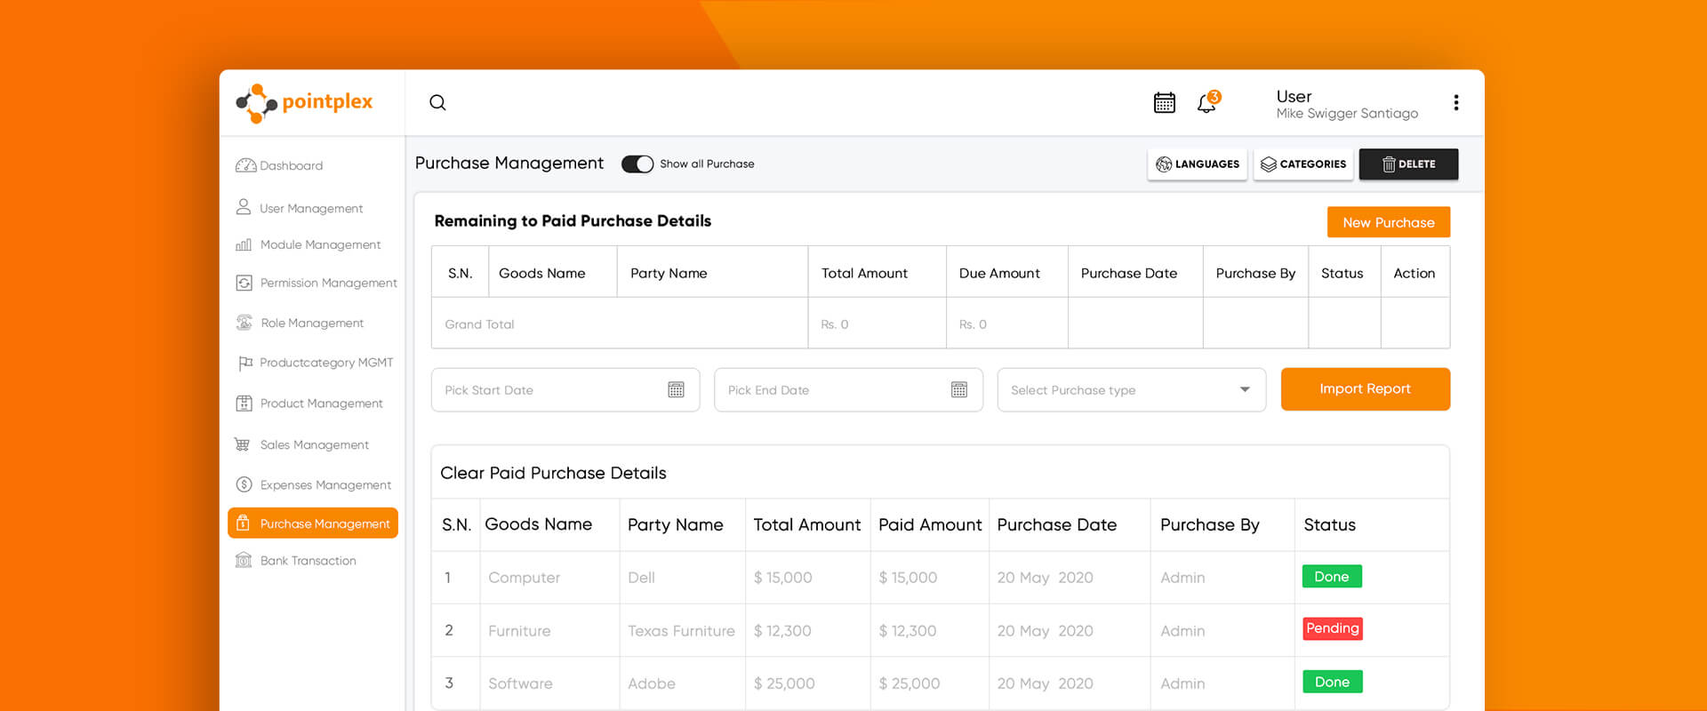Open the Languages selector
The width and height of the screenshot is (1707, 711).
[1197, 164]
